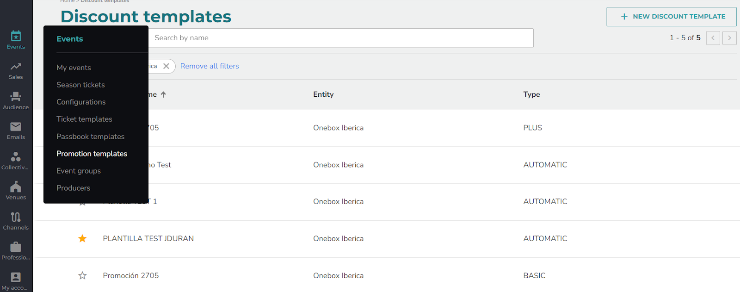740x292 pixels.
Task: Remove the filter chip with the X
Action: point(166,66)
